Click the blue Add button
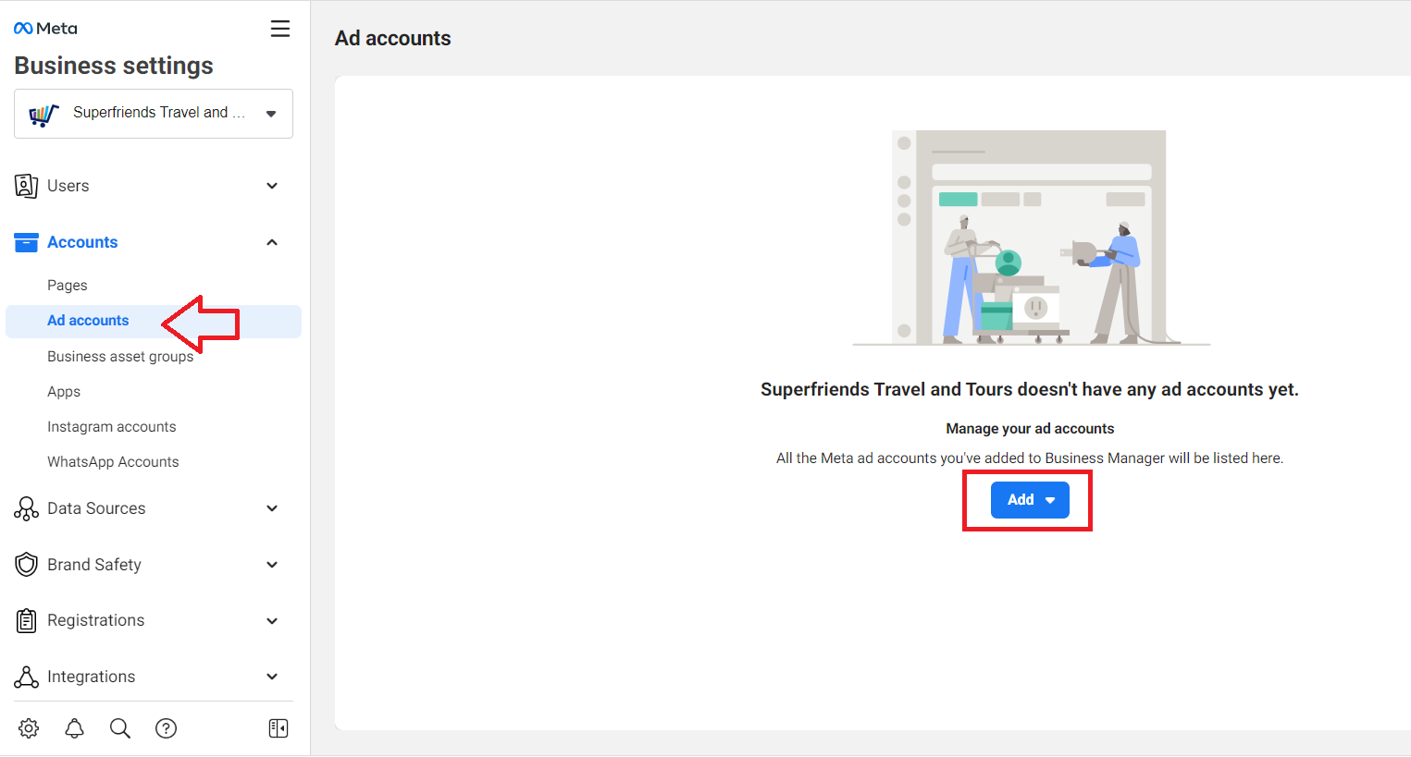Viewport: 1411px width, 757px height. coord(1030,500)
